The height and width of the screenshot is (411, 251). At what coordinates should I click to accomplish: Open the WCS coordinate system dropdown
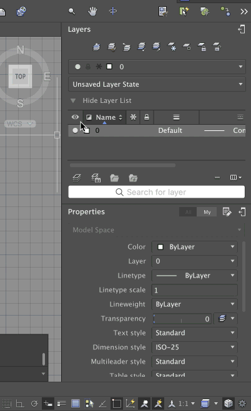pyautogui.click(x=20, y=123)
